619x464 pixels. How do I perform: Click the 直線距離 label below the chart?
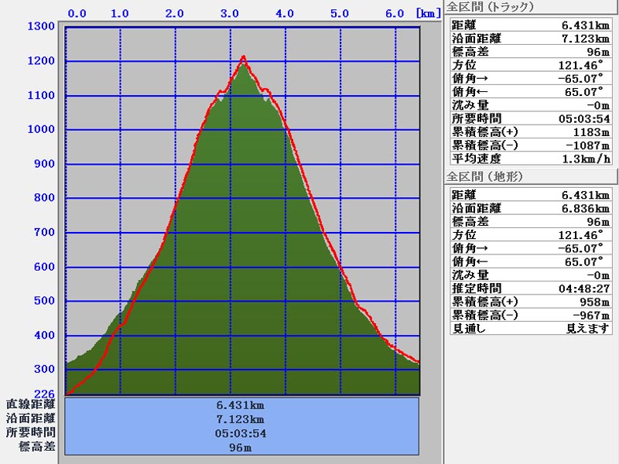coord(31,404)
